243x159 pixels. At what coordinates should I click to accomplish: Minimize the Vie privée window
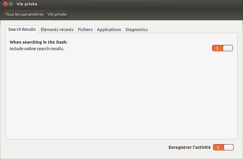click(11, 4)
